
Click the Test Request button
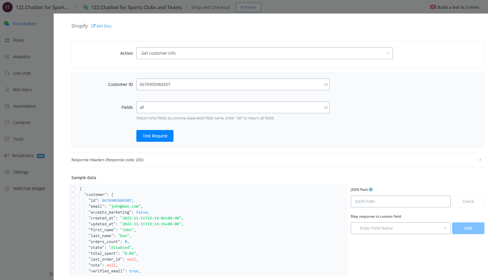[155, 136]
